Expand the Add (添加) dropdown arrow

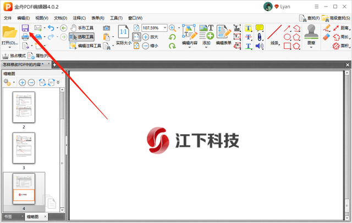pos(206,48)
